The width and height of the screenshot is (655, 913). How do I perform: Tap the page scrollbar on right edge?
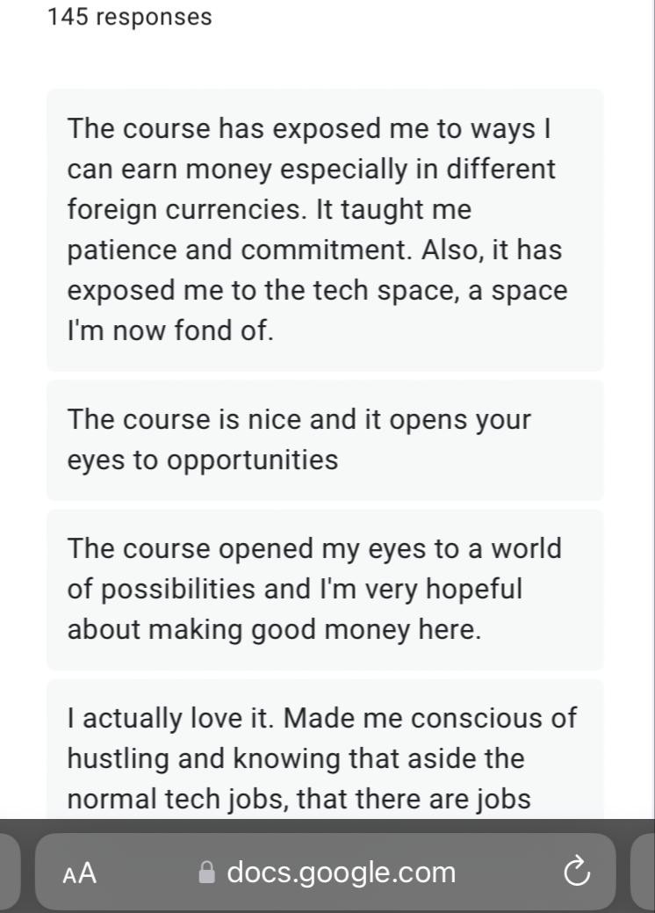tap(652, 408)
